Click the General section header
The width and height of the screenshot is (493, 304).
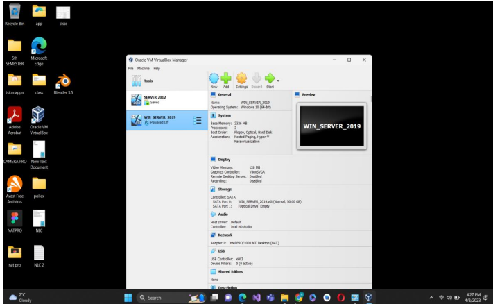pos(225,94)
